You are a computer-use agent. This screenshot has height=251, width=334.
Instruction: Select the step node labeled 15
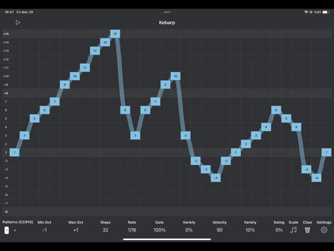tap(115, 34)
